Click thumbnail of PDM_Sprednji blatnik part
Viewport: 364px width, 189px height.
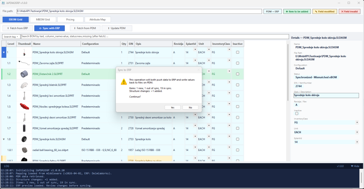tap(24, 85)
